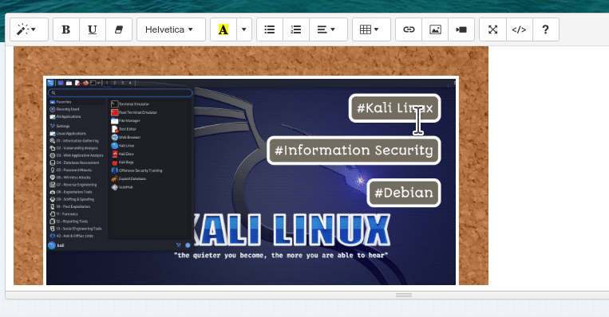Click the #Information Security tag in image
This screenshot has height=317, width=609.
tap(354, 151)
